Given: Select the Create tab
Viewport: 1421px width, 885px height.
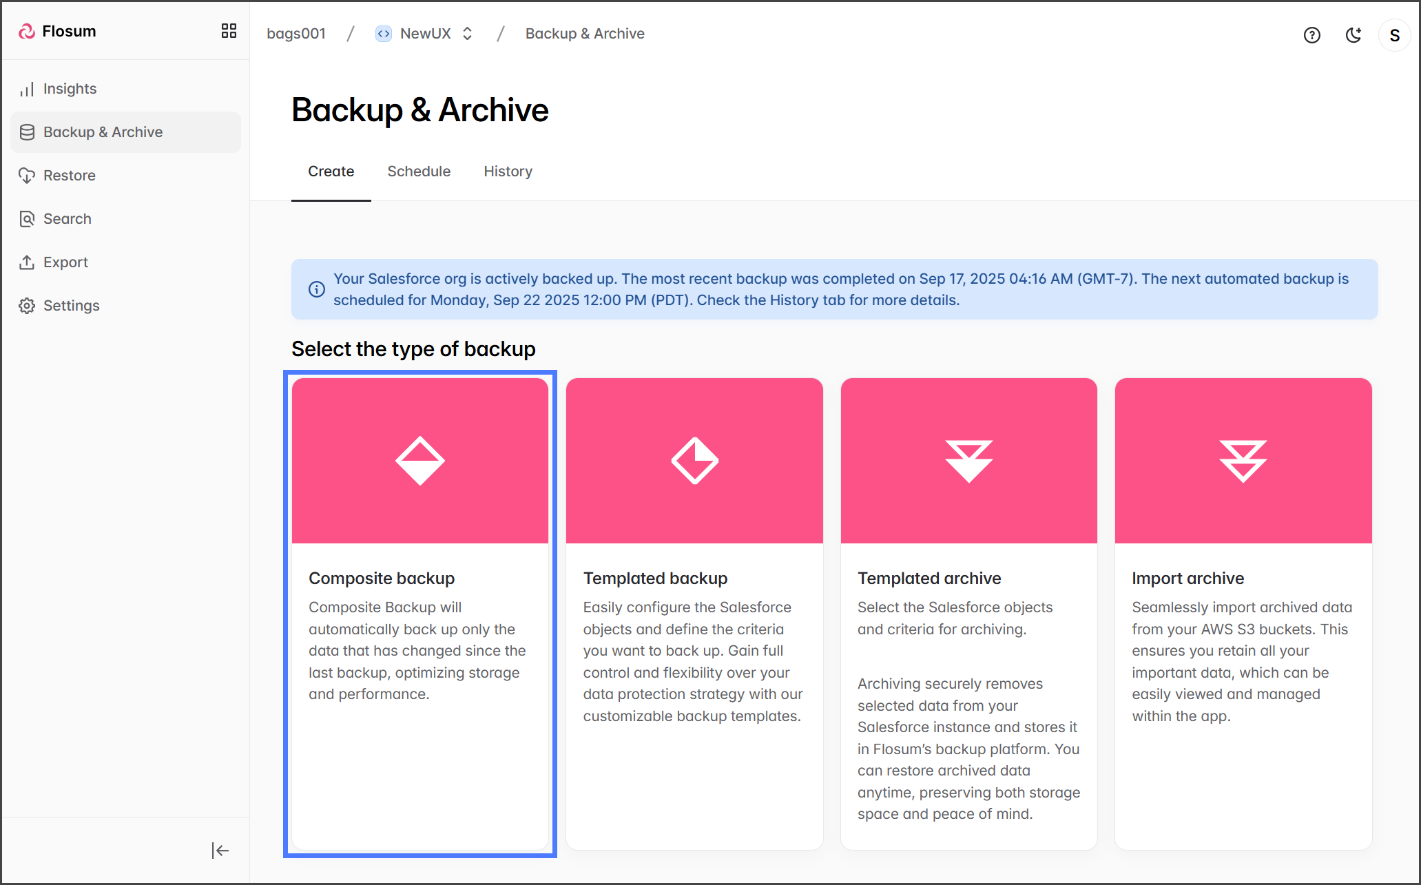Looking at the screenshot, I should click(331, 171).
